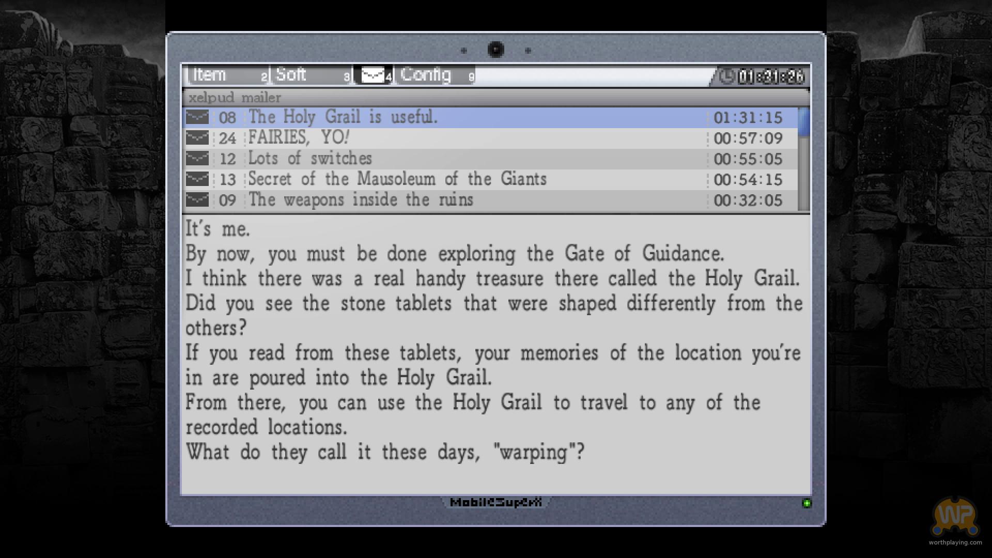Screen dimensions: 992x558
Task: Click the webcam lens above the screen
Action: [x=495, y=50]
